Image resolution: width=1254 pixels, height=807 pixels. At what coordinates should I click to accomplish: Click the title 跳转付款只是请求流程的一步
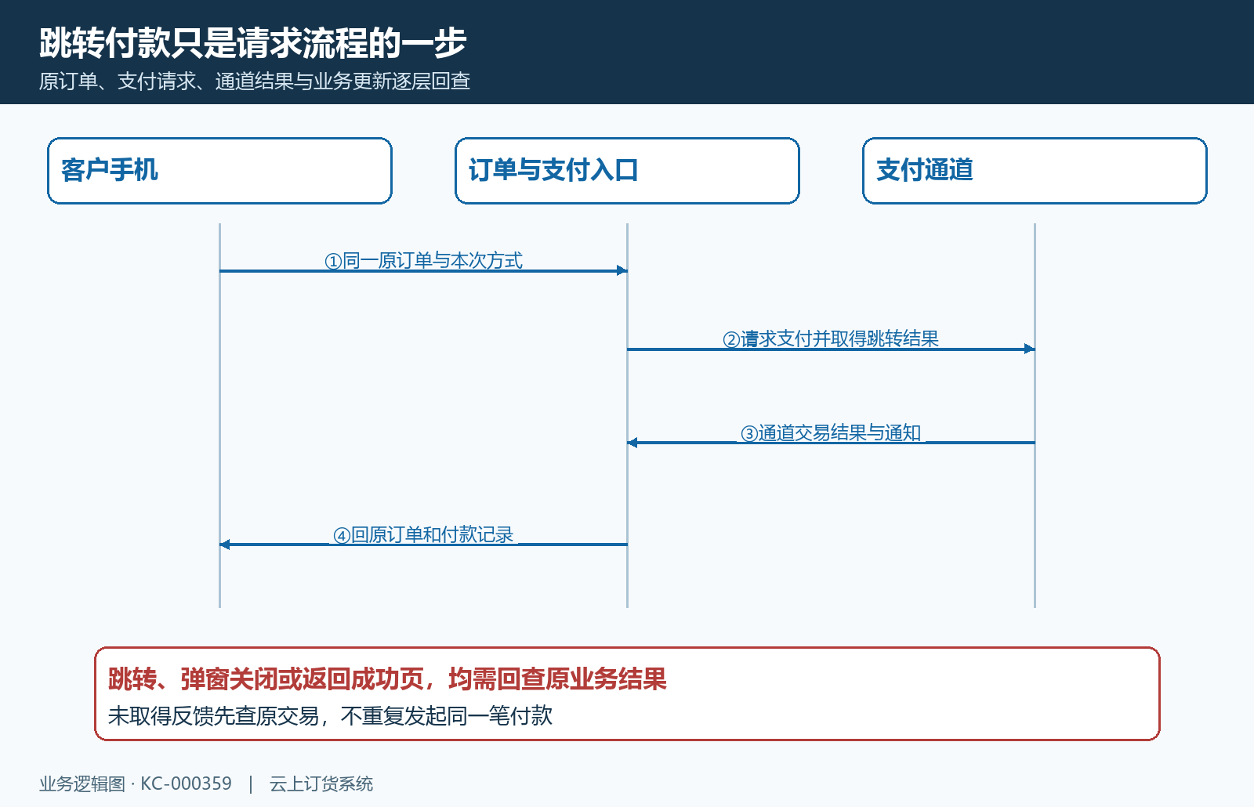[253, 43]
